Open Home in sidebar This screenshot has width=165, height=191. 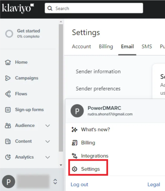tap(21, 62)
